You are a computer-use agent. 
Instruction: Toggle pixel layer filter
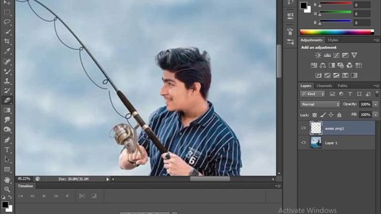tap(332, 94)
